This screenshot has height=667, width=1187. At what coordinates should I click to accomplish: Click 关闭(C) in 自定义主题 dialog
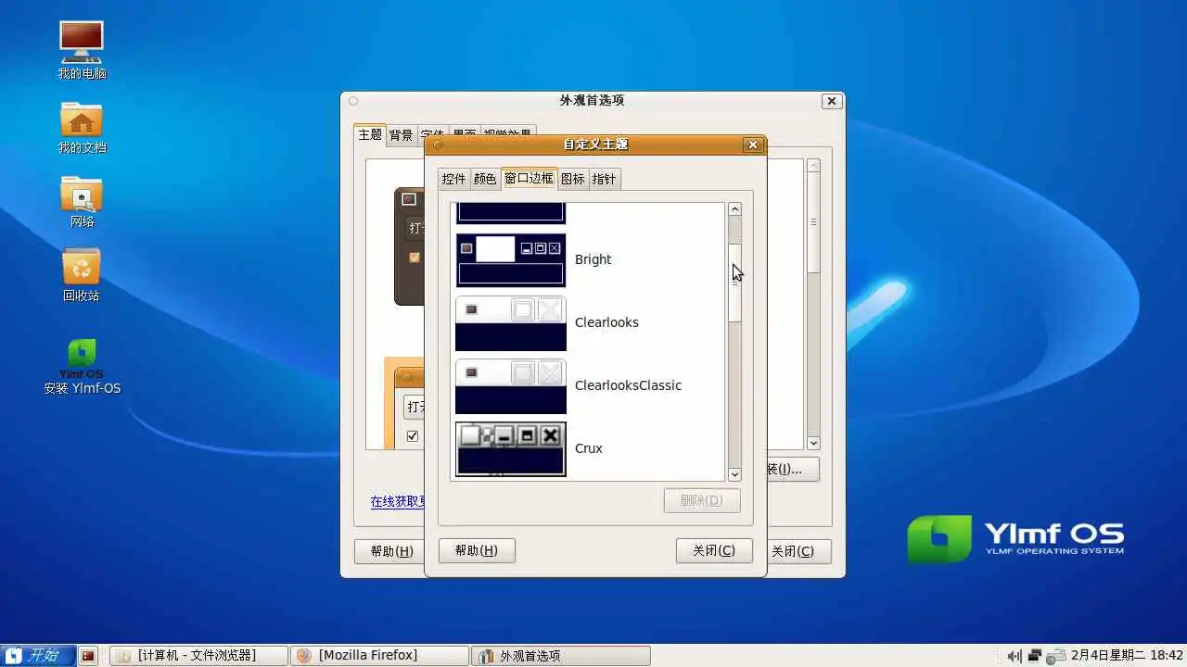coord(714,550)
